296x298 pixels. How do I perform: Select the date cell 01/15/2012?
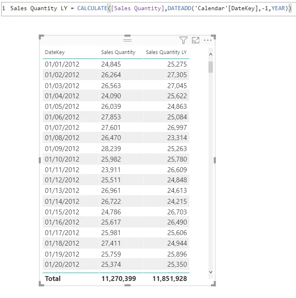coord(62,212)
